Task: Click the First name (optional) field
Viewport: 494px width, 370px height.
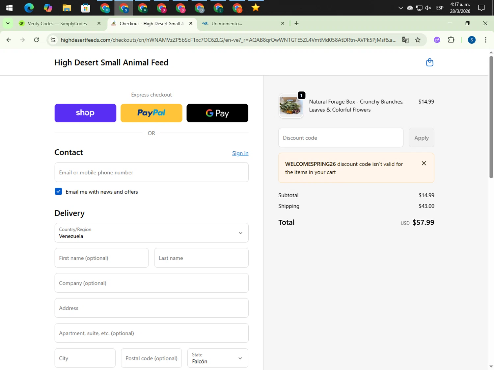Action: pyautogui.click(x=101, y=258)
